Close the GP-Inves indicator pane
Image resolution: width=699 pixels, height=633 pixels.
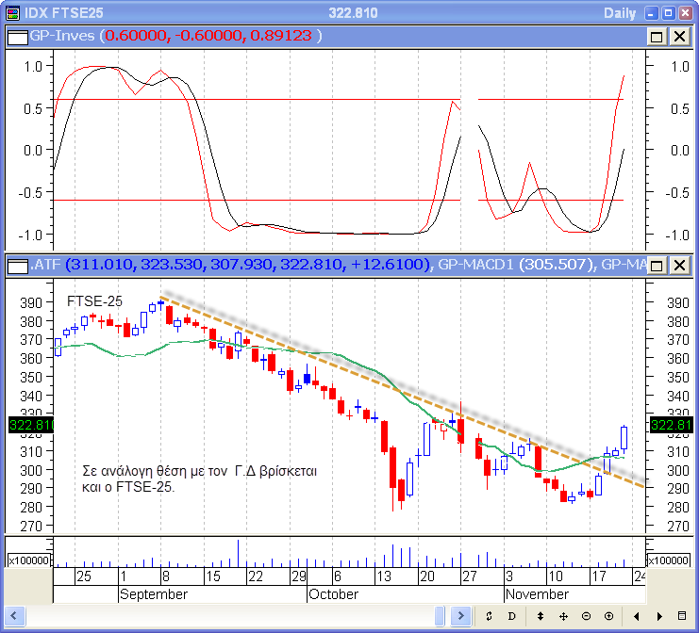[x=678, y=36]
